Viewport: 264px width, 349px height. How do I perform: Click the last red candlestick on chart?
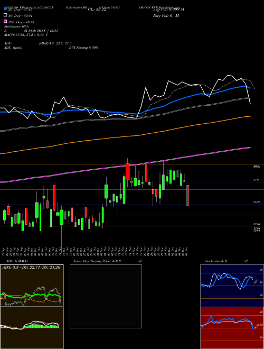point(187,195)
